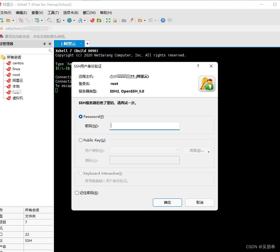Launch Xshell red swirl toolbar icon
The width and height of the screenshot is (280, 252).
pos(92,20)
